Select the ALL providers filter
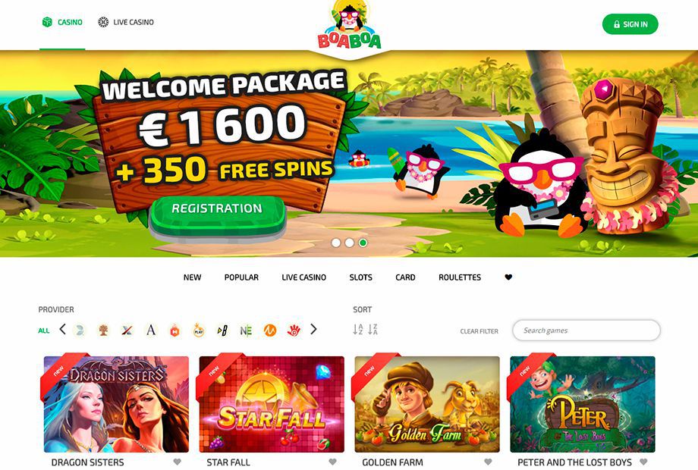698x470 pixels. 44,331
